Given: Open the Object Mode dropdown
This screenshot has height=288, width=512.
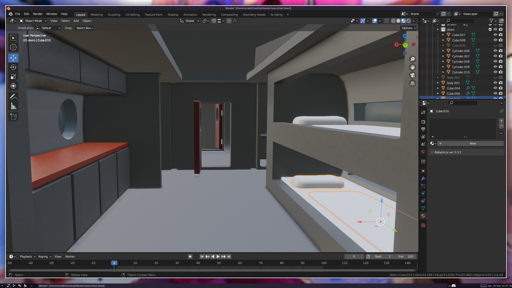Looking at the screenshot, I should pos(33,21).
